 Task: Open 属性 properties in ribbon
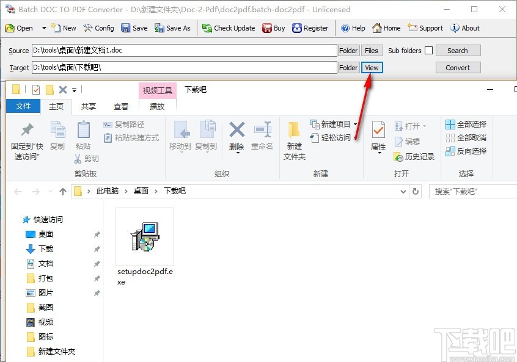pos(378,137)
